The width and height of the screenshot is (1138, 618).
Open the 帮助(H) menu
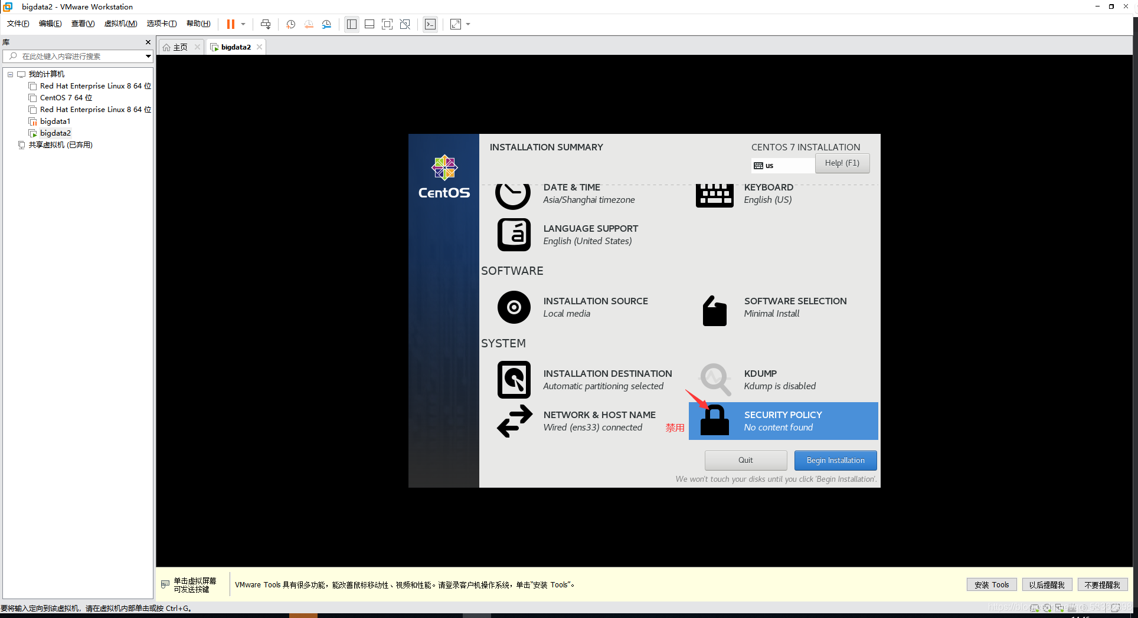click(x=198, y=24)
